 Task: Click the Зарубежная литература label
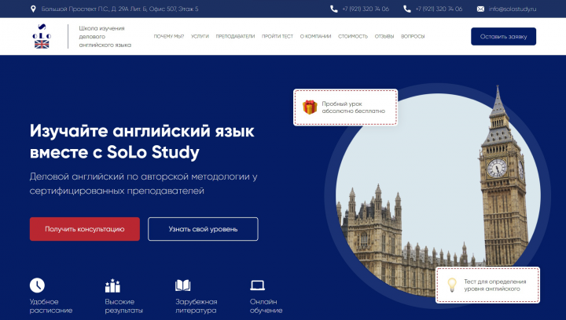[197, 306]
